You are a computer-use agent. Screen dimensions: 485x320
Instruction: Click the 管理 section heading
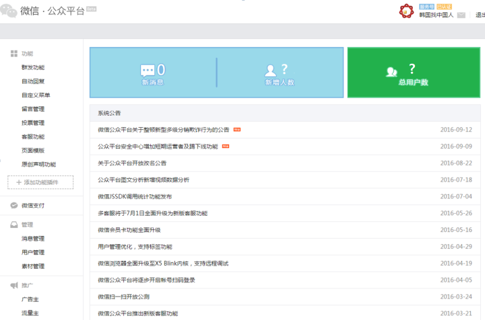(x=27, y=225)
